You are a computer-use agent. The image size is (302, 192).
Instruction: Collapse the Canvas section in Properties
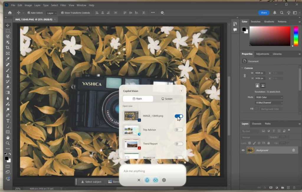tap(242, 68)
